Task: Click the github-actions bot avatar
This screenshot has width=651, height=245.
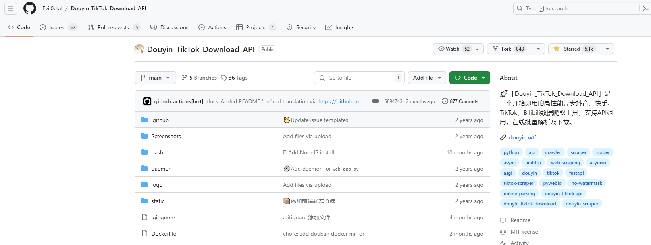Action: pos(147,101)
